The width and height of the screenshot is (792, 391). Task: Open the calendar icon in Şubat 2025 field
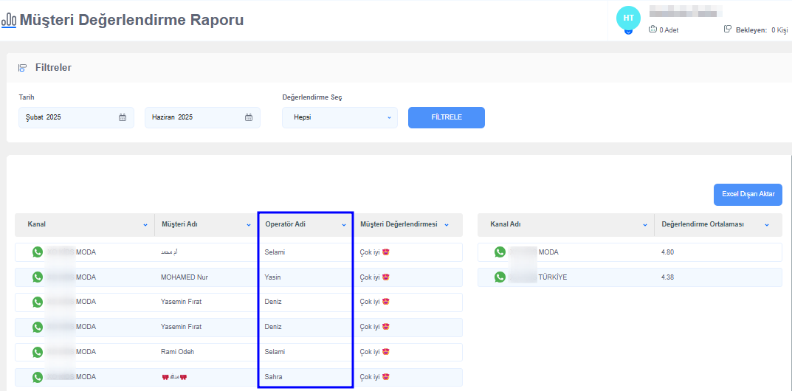(x=123, y=117)
